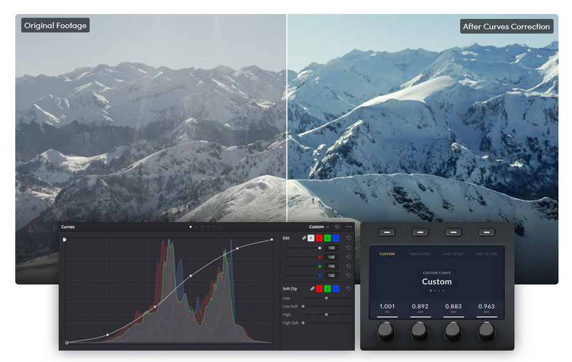Click the knob below the 1.001 value
This screenshot has height=362, width=572.
coord(386,330)
